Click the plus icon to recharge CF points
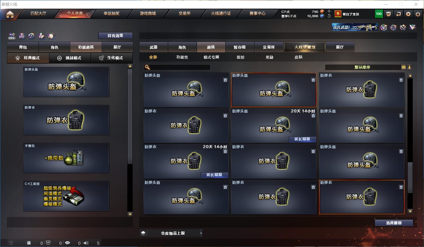The height and width of the screenshot is (247, 424). pos(329,11)
